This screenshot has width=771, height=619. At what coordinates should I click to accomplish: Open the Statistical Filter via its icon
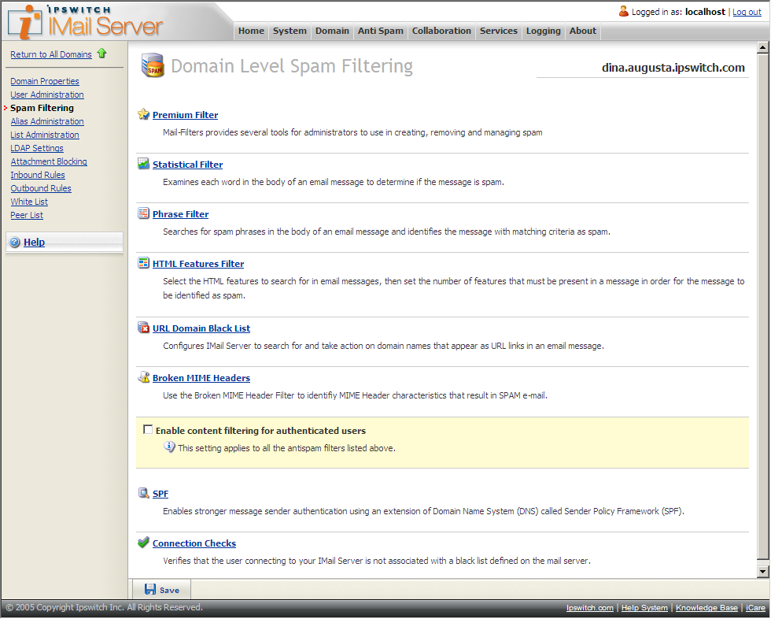click(x=144, y=164)
